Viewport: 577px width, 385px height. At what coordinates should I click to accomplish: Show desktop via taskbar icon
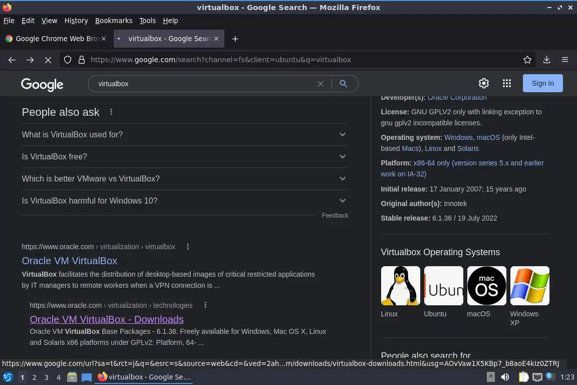(x=87, y=377)
